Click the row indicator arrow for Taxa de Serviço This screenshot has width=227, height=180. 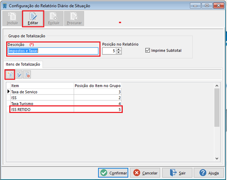[9, 92]
